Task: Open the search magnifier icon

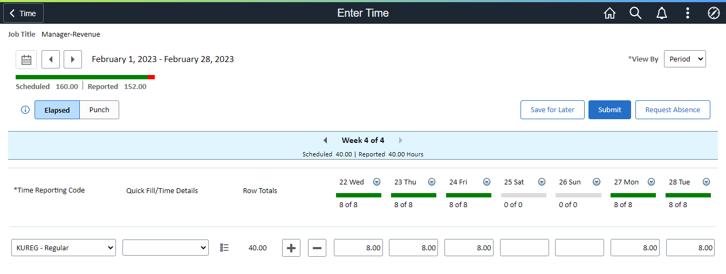Action: (635, 13)
